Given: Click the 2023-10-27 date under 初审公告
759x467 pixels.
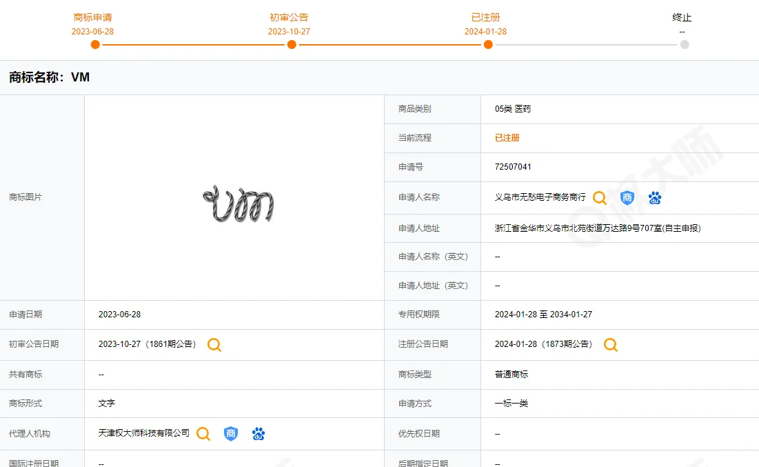Looking at the screenshot, I should click(x=291, y=31).
